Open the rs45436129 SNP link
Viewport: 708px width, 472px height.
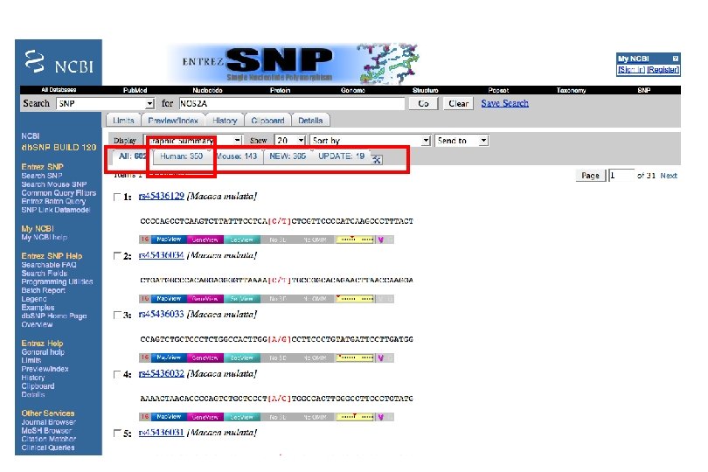[161, 196]
